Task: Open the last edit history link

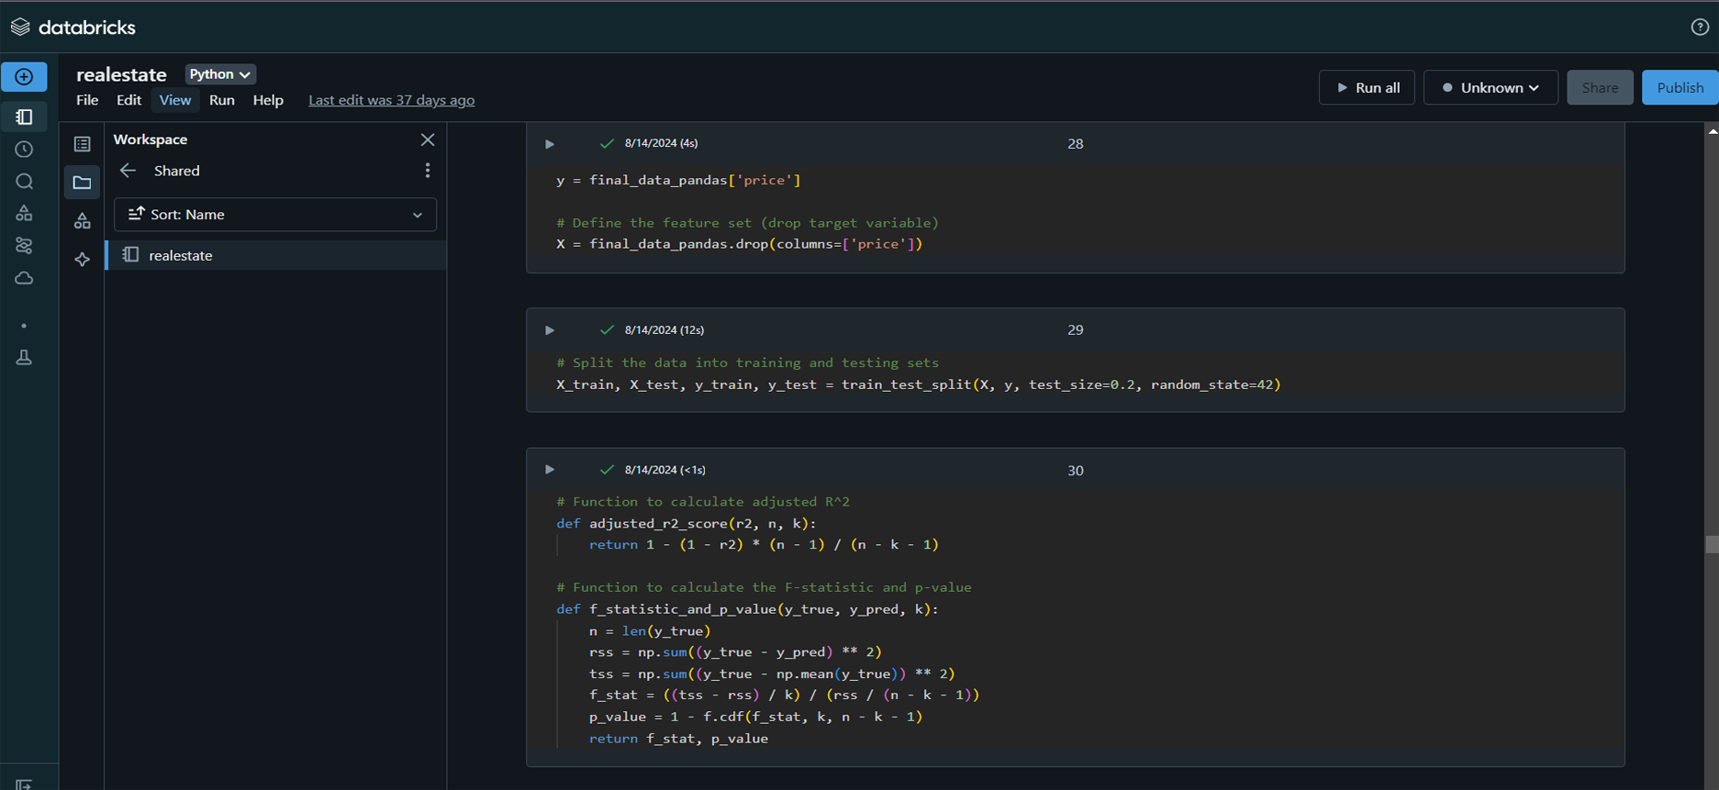Action: [391, 100]
